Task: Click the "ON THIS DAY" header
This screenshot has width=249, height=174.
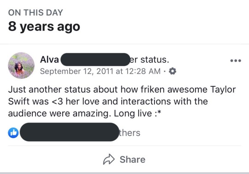Action: 36,12
